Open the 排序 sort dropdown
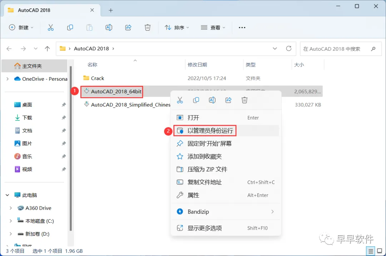386x256 pixels. coord(177,27)
